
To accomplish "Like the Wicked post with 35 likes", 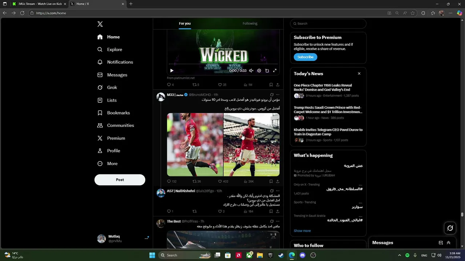I will (222, 85).
